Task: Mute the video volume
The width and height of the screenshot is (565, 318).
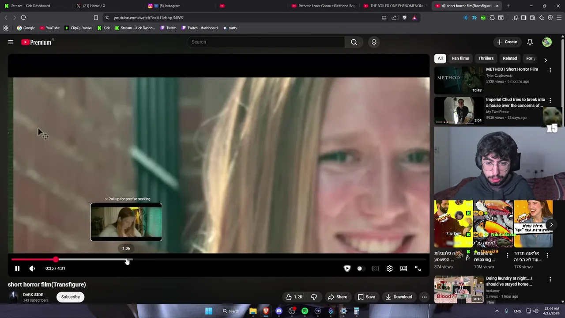Action: point(32,269)
